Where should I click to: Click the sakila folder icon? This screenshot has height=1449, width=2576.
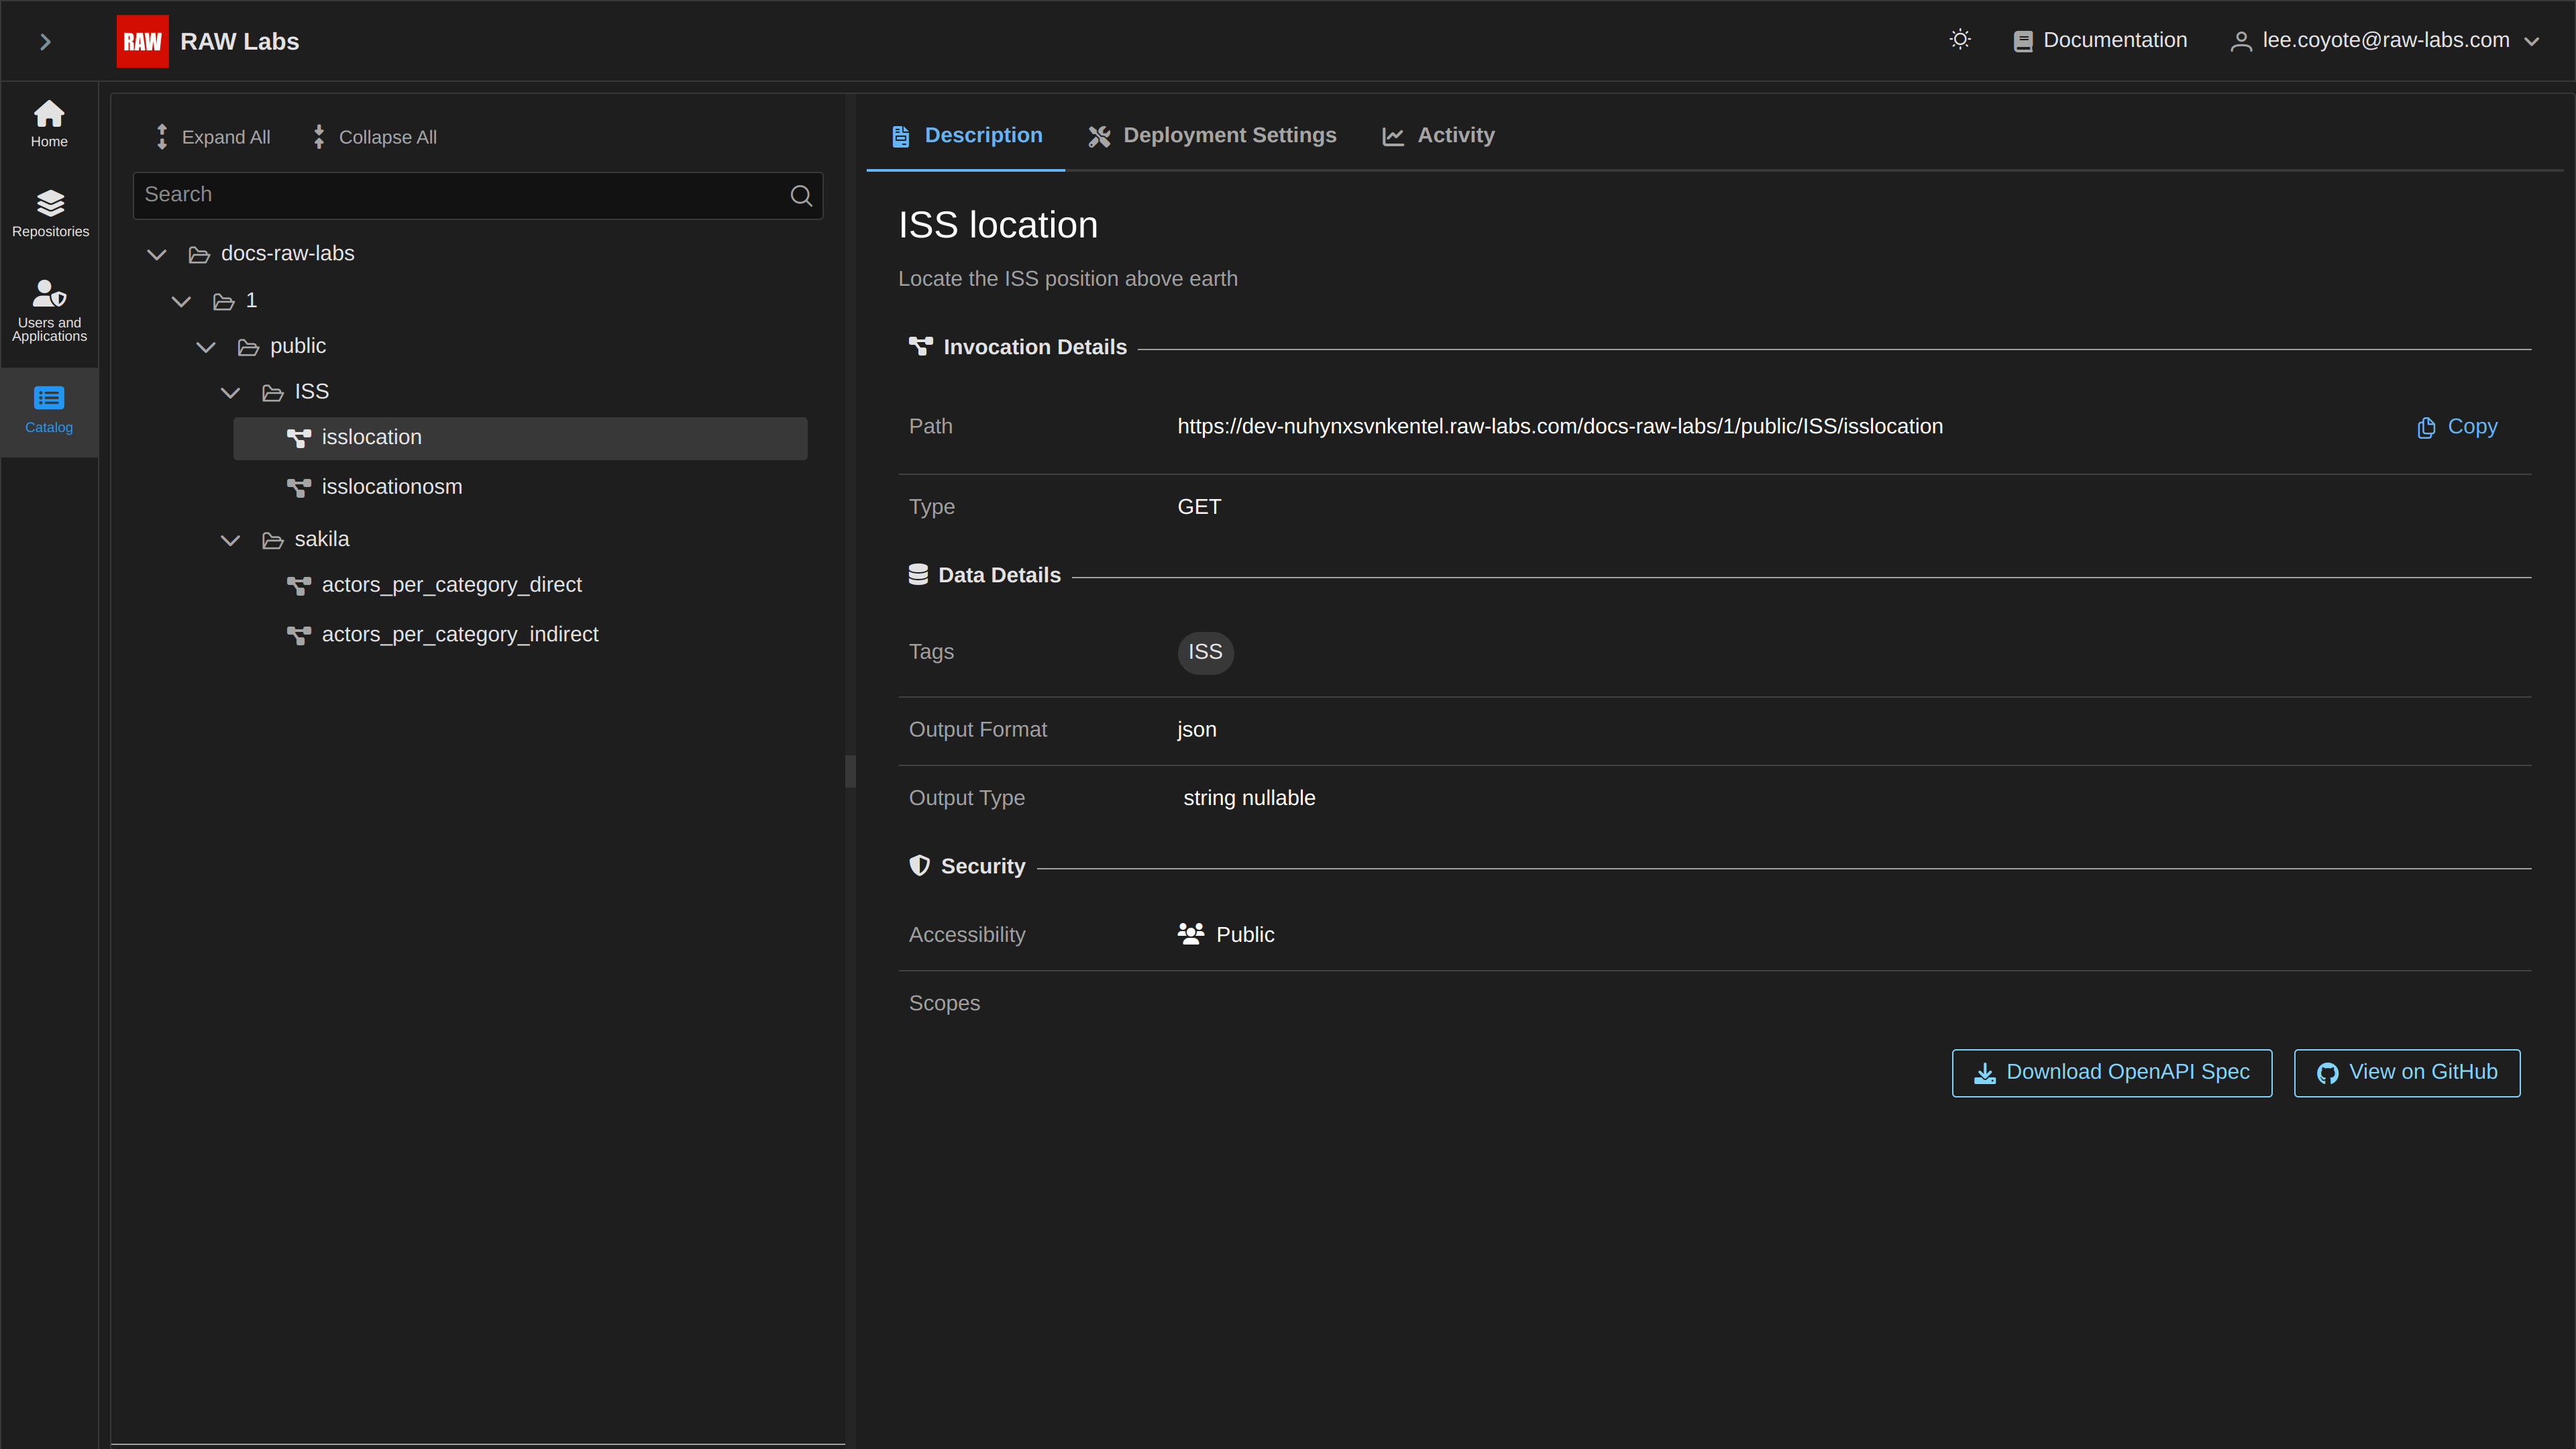click(273, 541)
